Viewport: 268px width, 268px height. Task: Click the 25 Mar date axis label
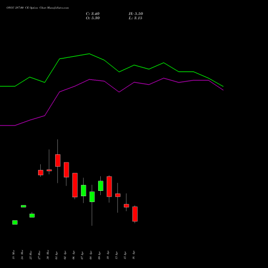coord(31,255)
